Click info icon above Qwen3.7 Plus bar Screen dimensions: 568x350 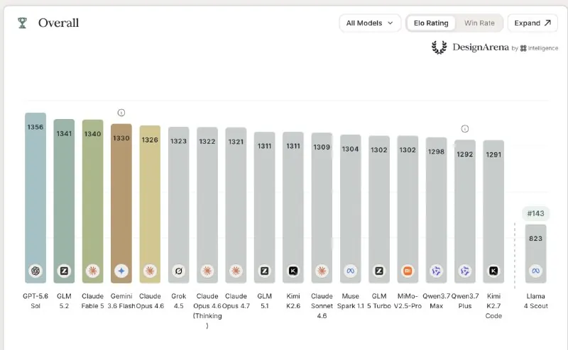pos(465,129)
